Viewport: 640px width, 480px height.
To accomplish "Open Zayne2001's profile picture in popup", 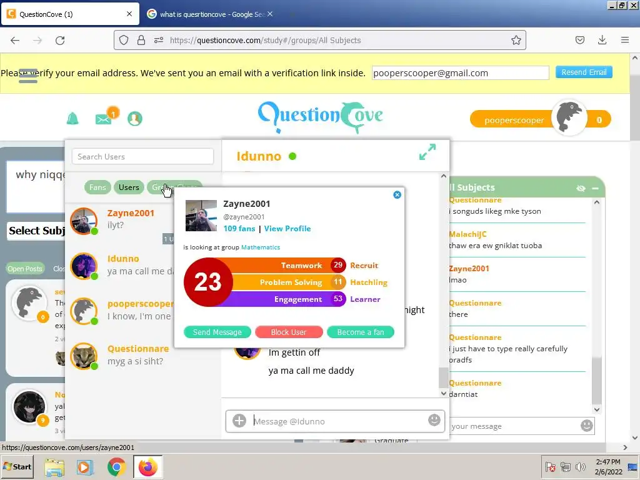I will [201, 216].
